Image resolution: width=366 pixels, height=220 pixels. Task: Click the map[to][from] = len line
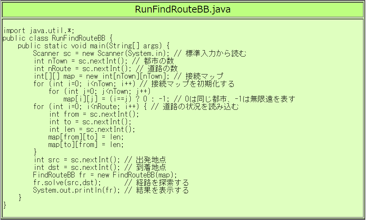click(86, 145)
